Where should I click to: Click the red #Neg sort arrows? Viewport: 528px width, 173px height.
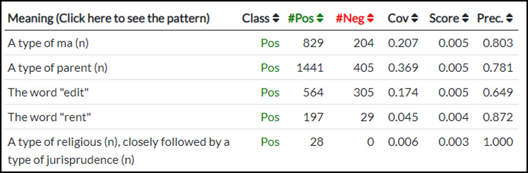coord(370,18)
